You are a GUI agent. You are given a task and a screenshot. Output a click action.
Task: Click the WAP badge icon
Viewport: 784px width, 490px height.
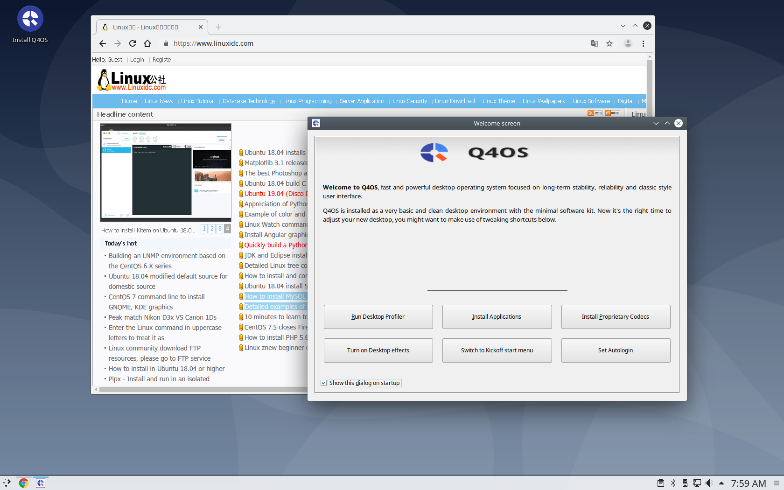point(613,113)
